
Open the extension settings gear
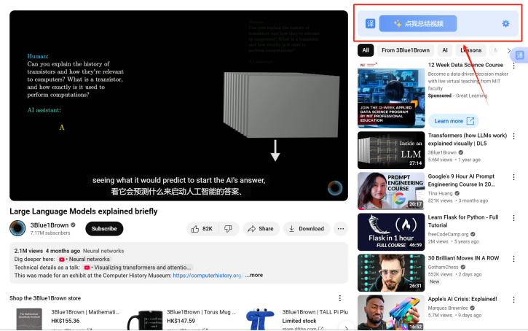click(x=505, y=23)
